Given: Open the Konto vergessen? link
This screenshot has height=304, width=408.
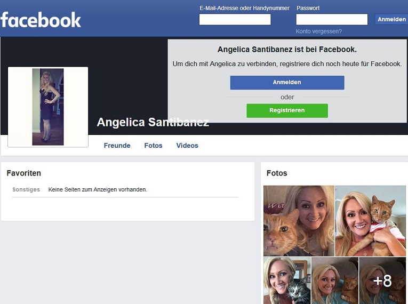Looking at the screenshot, I should coord(319,31).
